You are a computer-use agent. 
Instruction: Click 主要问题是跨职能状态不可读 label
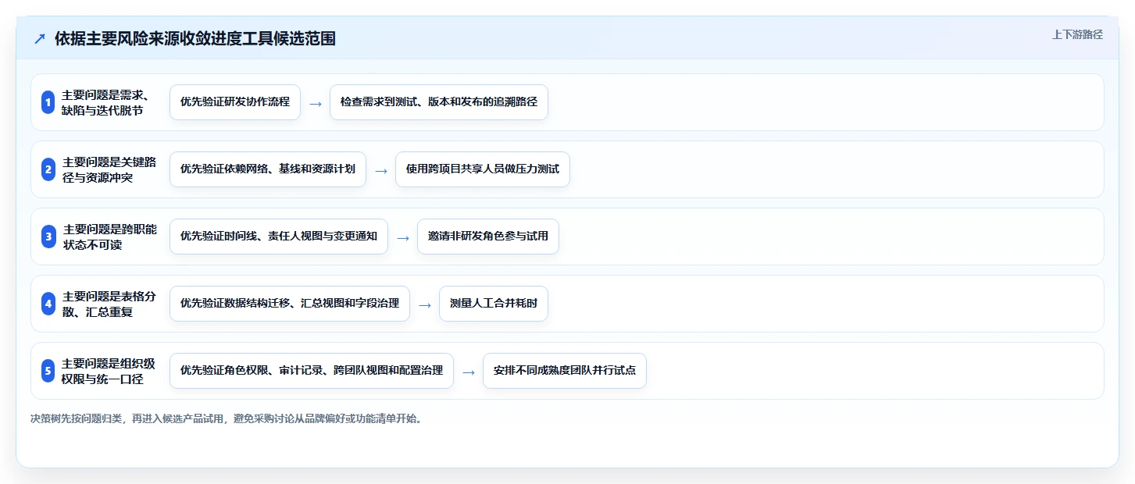[109, 237]
